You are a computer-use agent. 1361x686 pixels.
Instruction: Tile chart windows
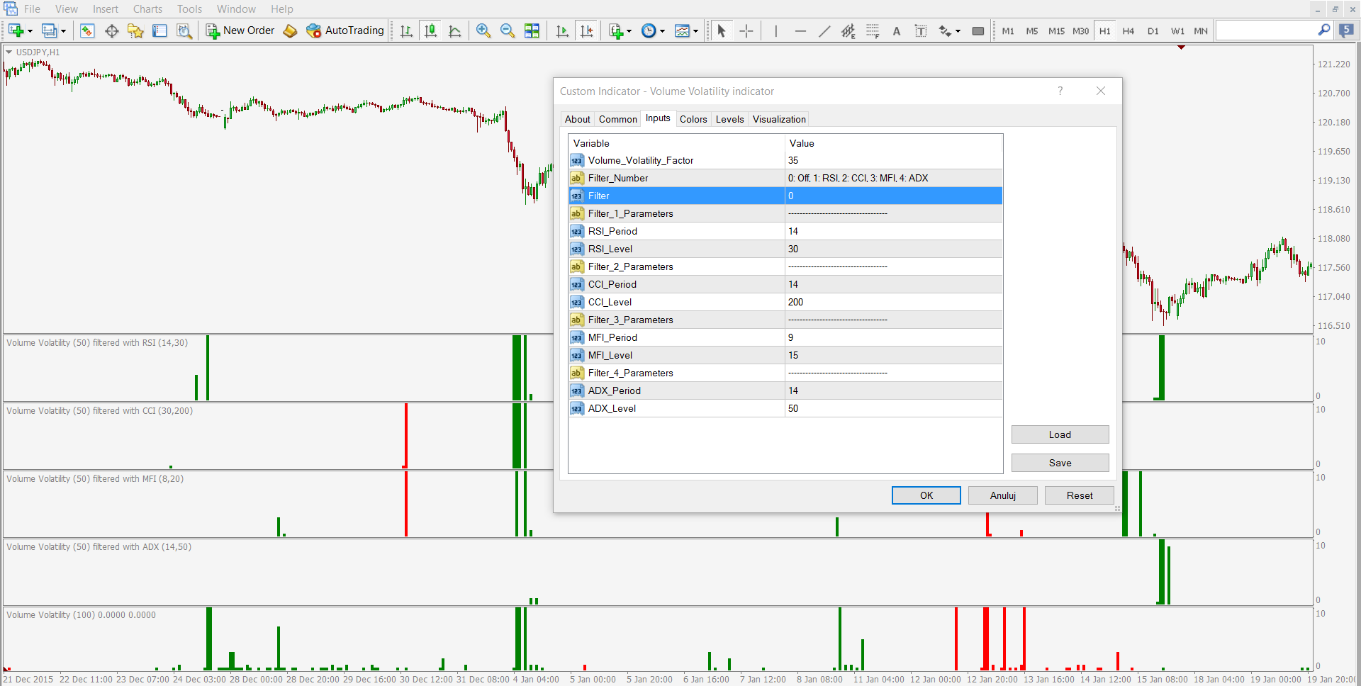pos(532,30)
